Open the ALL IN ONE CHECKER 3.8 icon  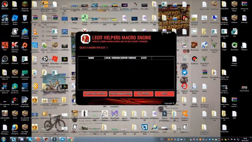pyautogui.click(x=25, y=116)
